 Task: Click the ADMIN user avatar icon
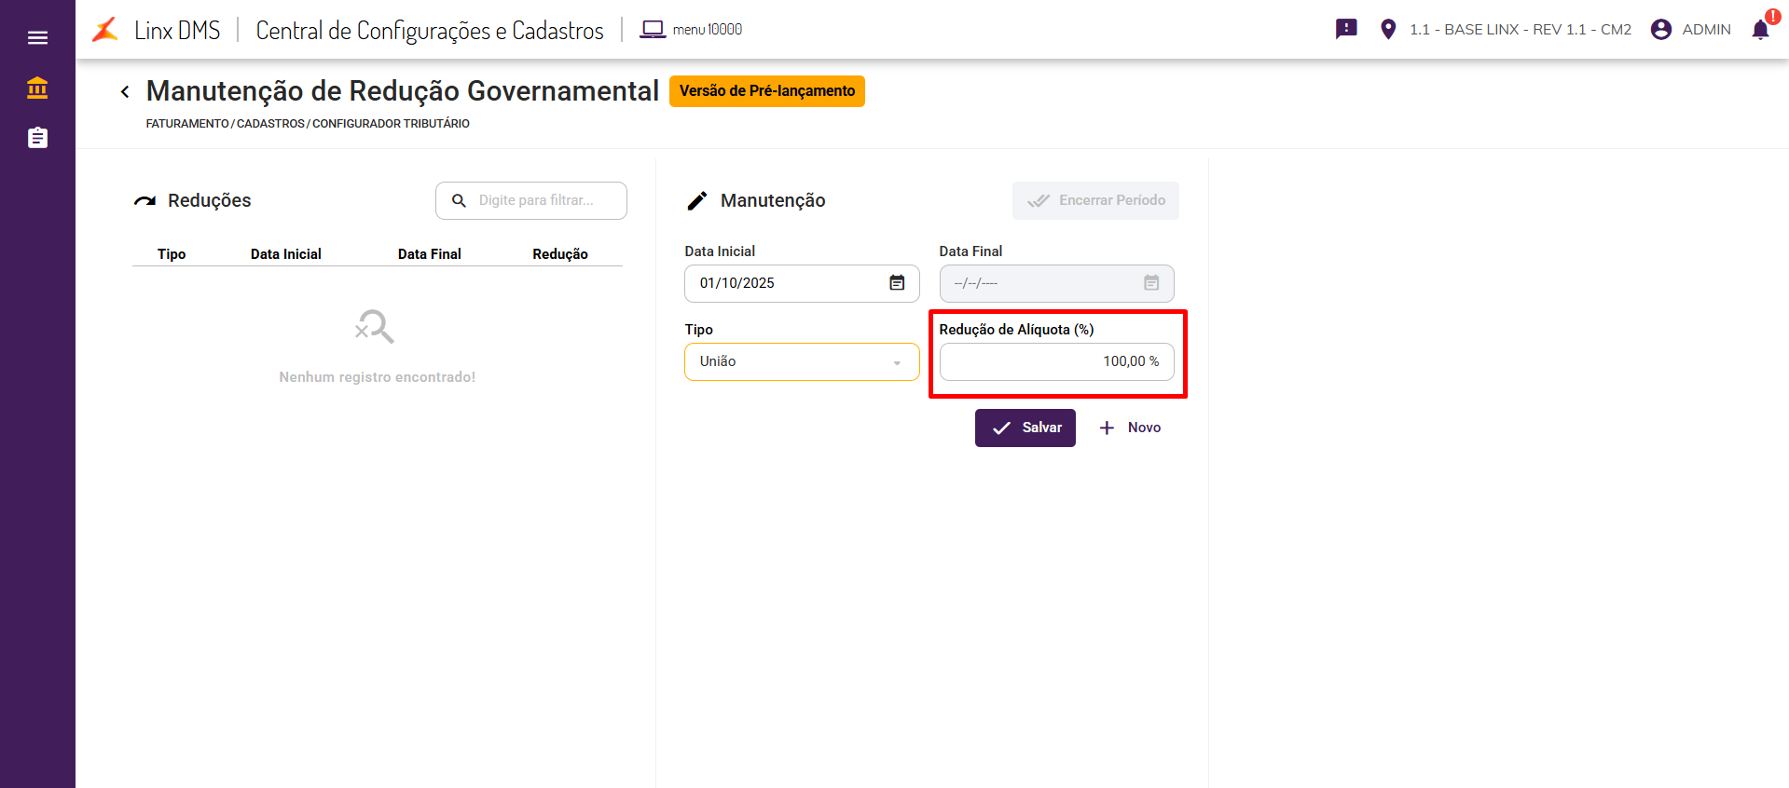(1660, 30)
